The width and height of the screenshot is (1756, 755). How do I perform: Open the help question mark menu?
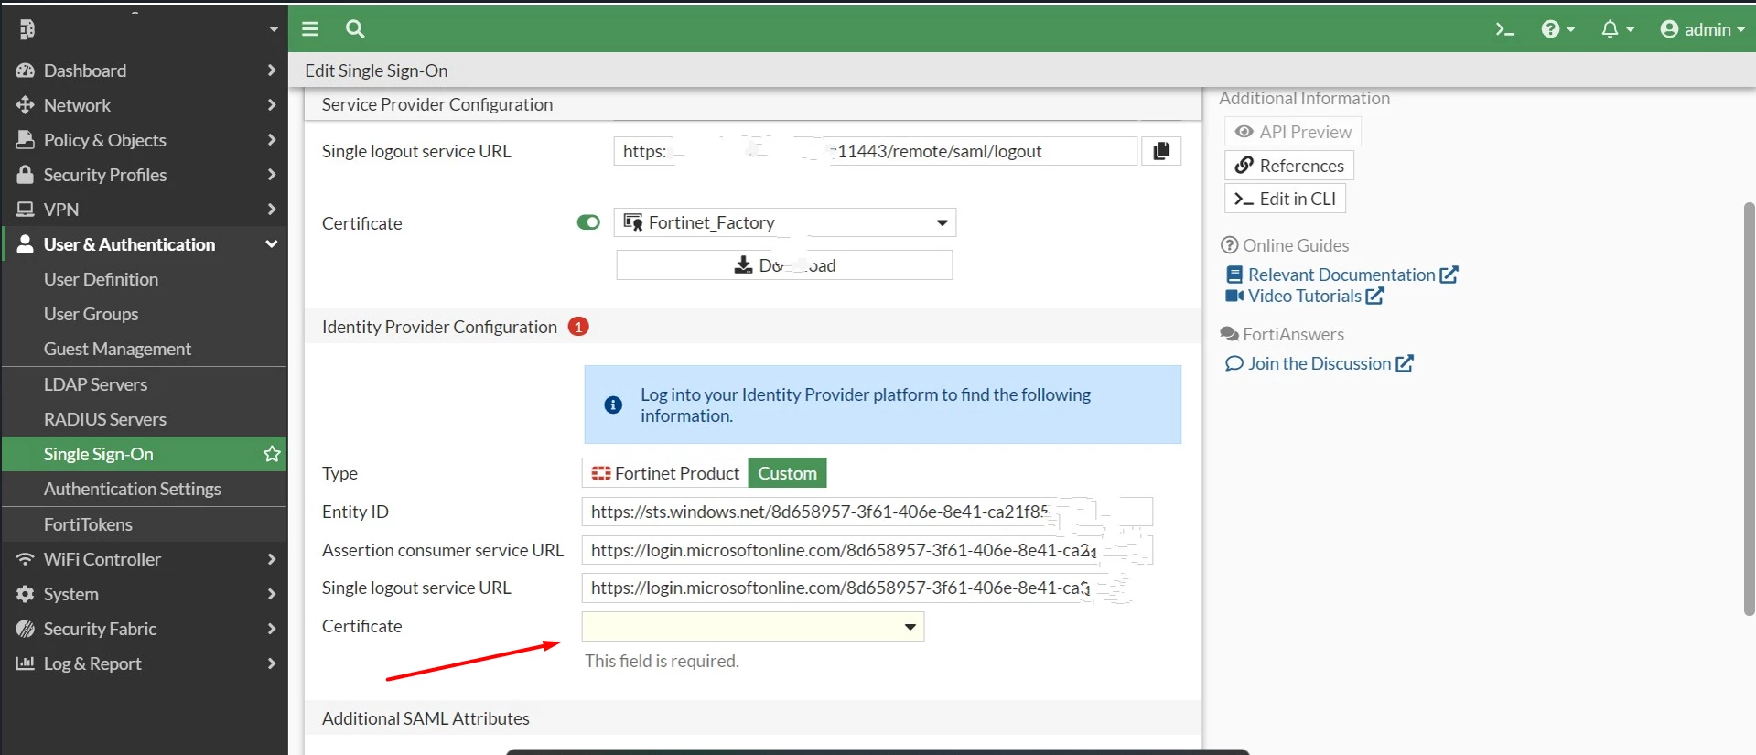(1557, 29)
